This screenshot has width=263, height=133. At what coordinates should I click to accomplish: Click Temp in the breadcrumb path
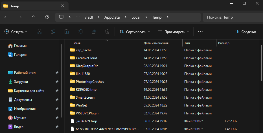[x=157, y=17]
